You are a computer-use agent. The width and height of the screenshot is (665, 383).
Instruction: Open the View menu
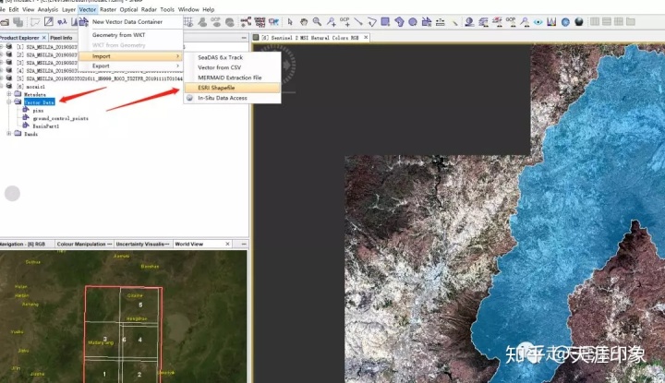coord(28,9)
